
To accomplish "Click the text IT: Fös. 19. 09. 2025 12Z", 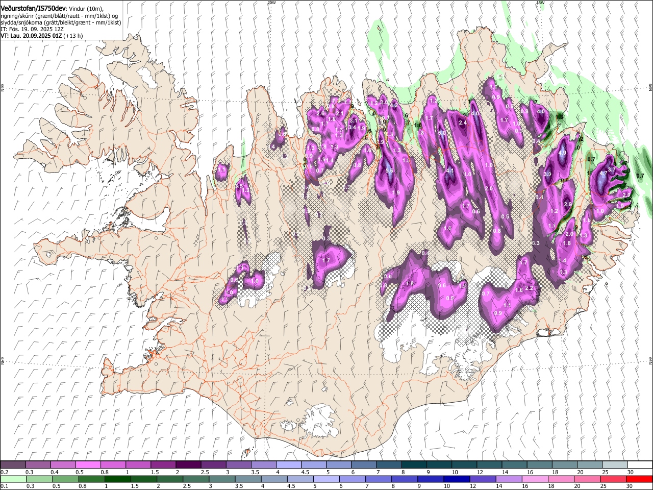I will pyautogui.click(x=32, y=29).
